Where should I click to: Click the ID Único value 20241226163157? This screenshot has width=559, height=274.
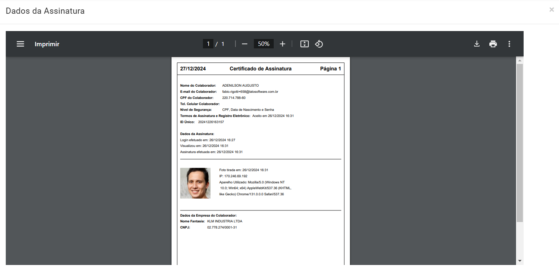pyautogui.click(x=211, y=122)
